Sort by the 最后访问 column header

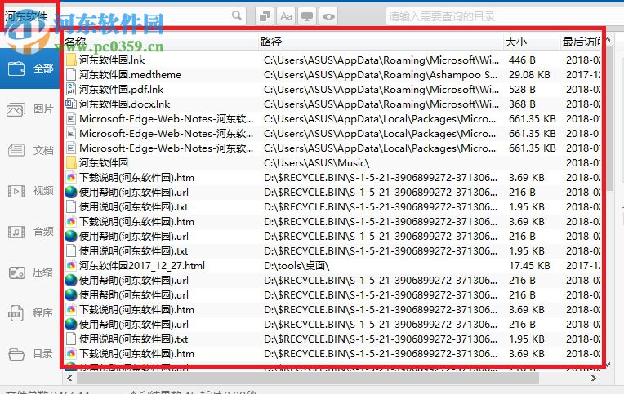581,42
